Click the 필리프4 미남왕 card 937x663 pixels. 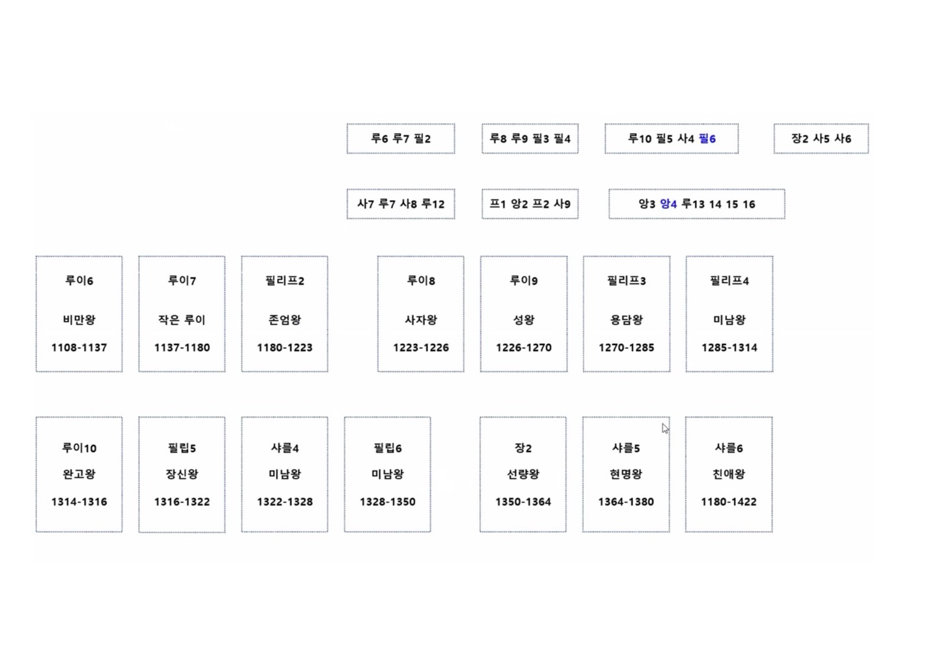pyautogui.click(x=729, y=314)
